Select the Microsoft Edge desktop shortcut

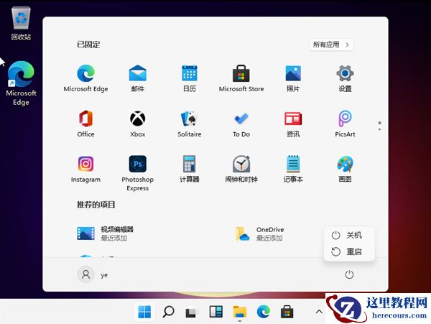[x=21, y=83]
